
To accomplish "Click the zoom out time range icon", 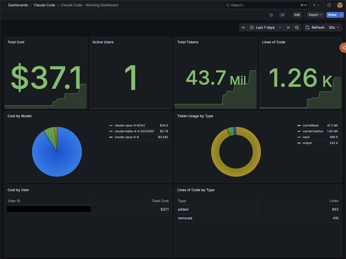I will click(297, 27).
